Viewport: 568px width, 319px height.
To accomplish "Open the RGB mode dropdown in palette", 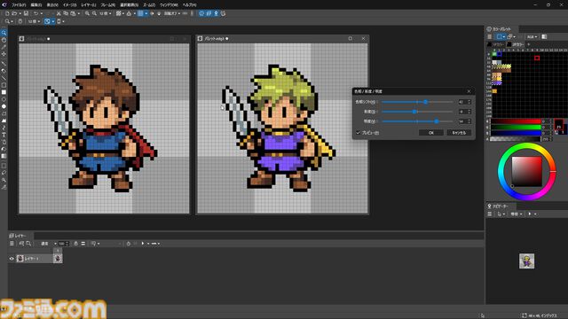I will click(x=532, y=36).
